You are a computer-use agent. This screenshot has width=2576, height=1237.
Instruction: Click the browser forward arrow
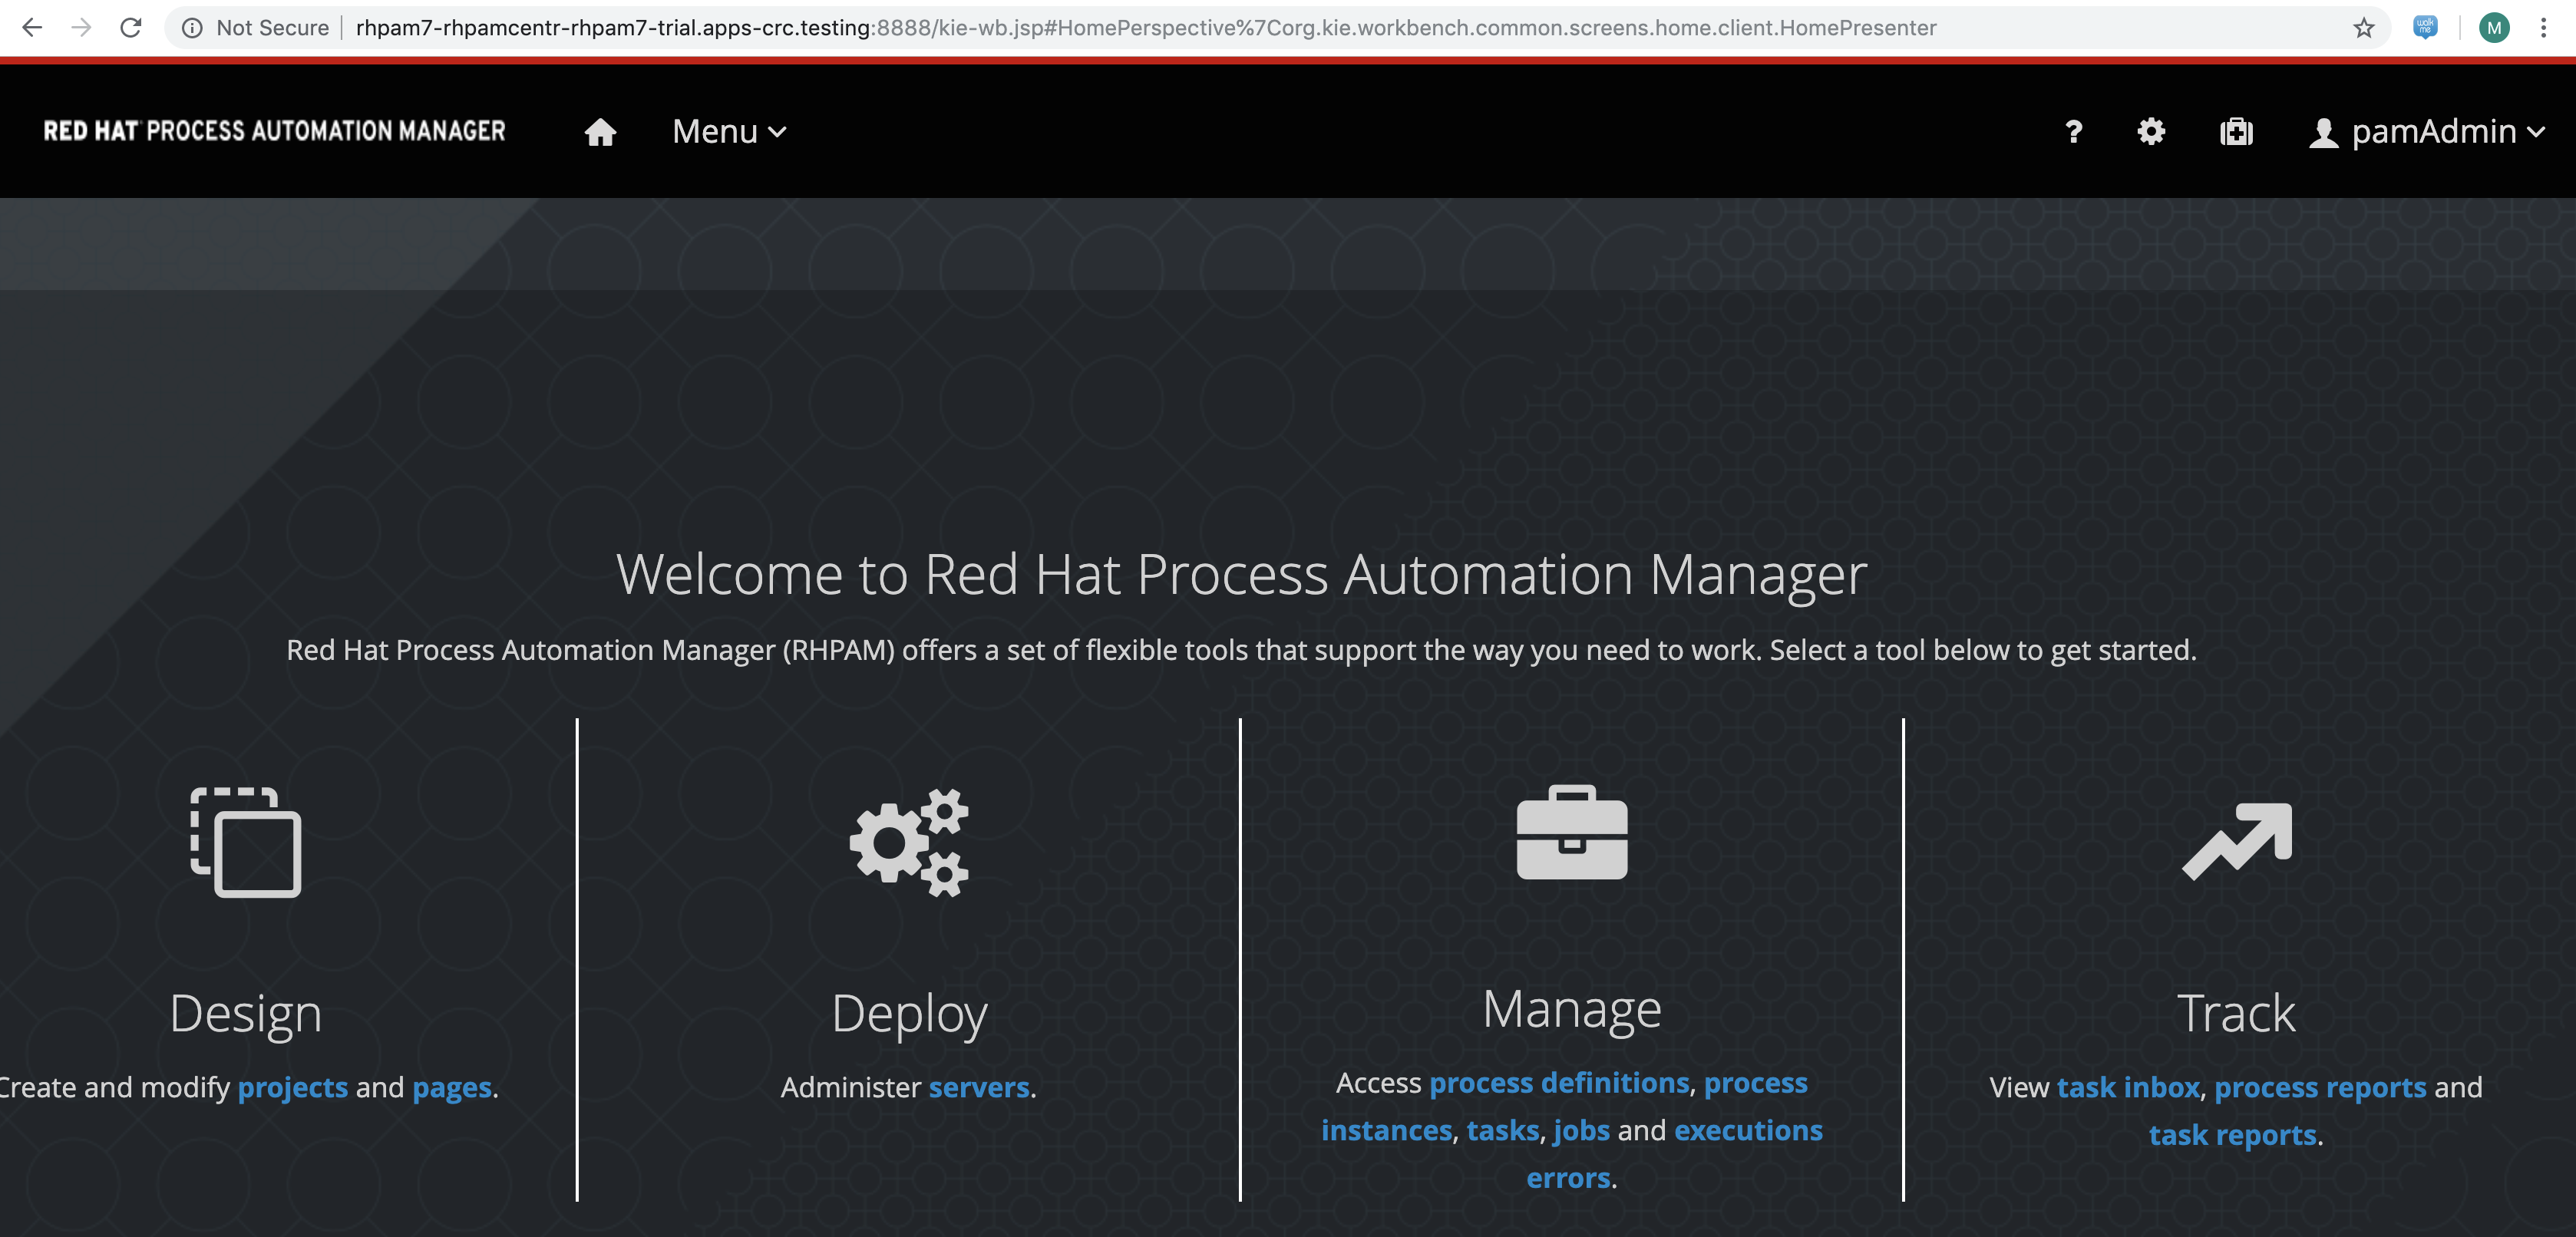pyautogui.click(x=82, y=27)
